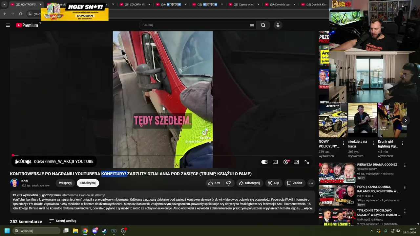Open File Explorer from the taskbar
This screenshot has height=236, width=420.
point(75,231)
